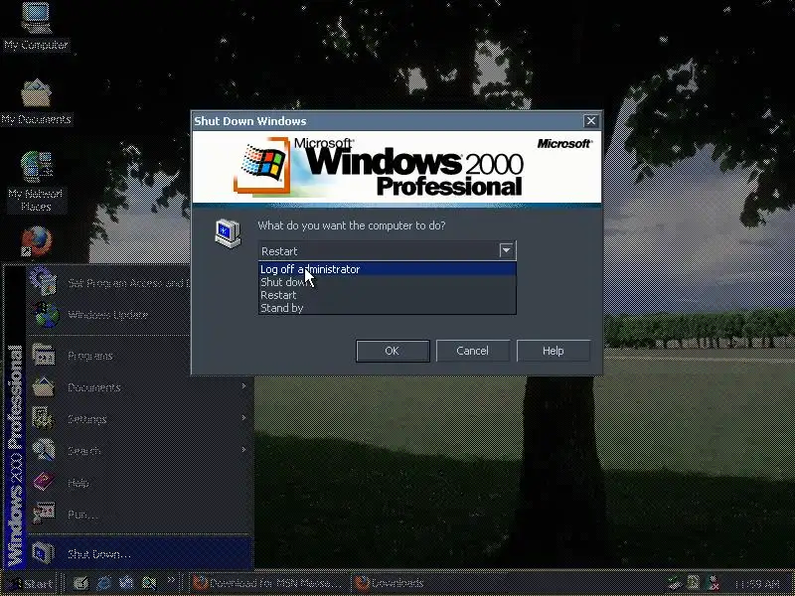Click Show Desktop quick launch icon
The height and width of the screenshot is (596, 795).
(80, 583)
